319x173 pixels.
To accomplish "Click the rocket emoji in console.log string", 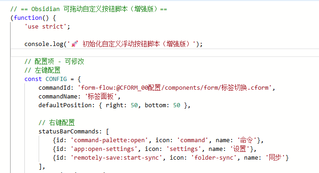I will pos(75,44).
